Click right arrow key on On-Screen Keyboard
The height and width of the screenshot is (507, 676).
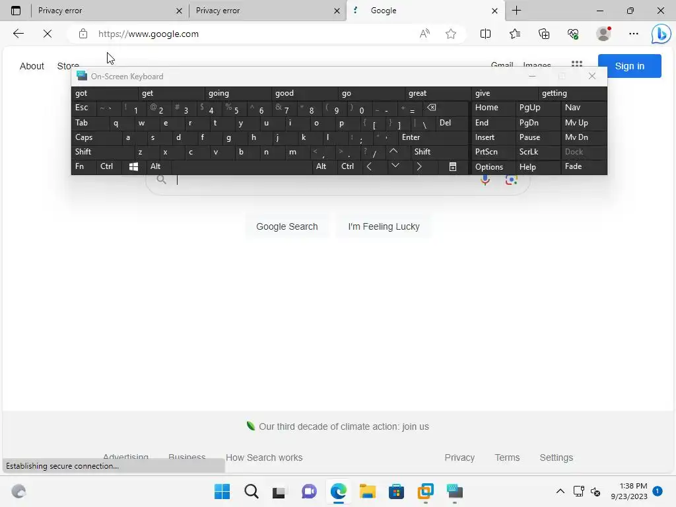coord(419,166)
